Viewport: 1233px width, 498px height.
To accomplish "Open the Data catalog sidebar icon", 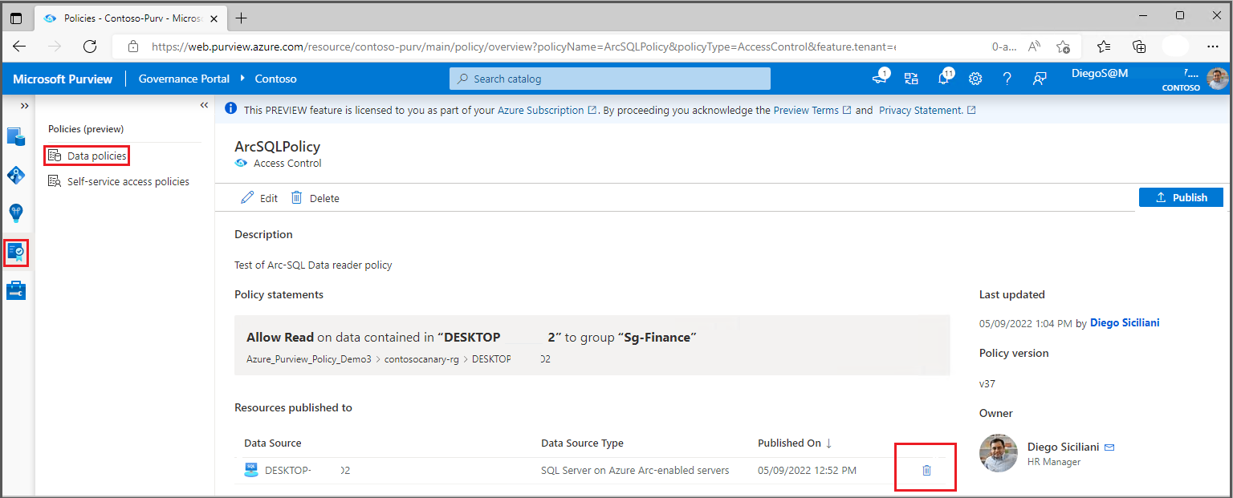I will pos(16,136).
